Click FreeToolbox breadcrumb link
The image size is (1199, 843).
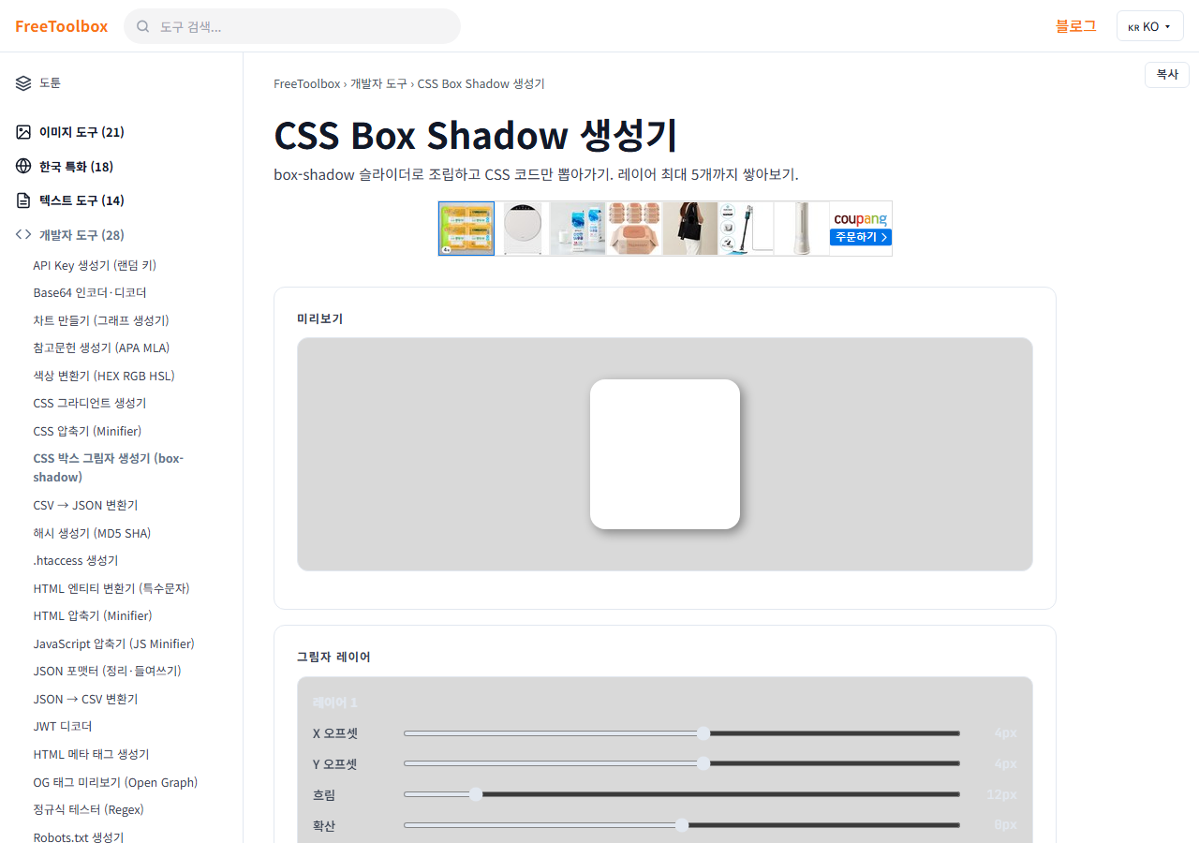click(307, 83)
